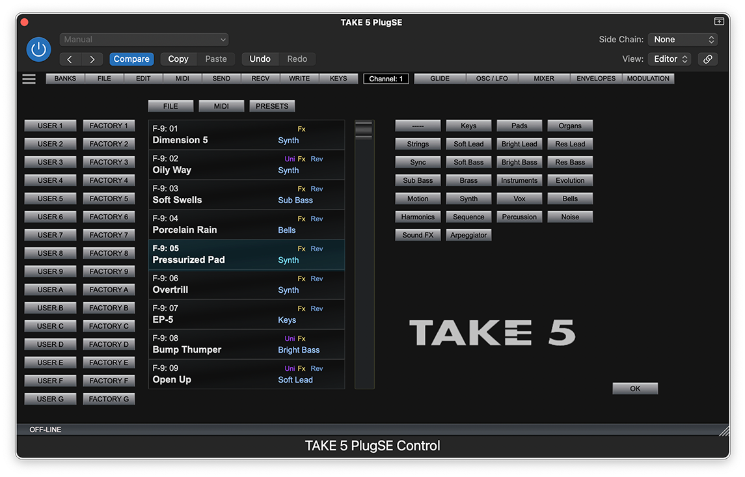Select the Keys category icon
745x477 pixels.
(468, 125)
